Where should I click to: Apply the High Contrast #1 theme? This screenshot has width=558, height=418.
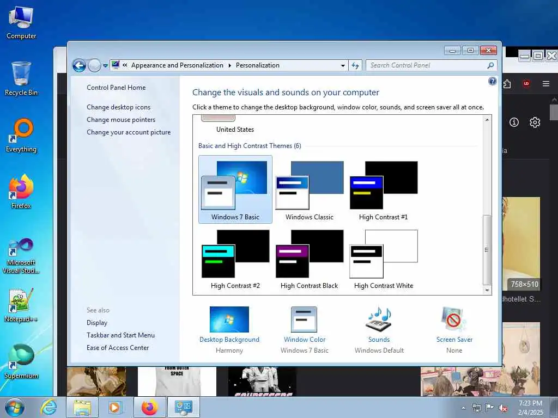pyautogui.click(x=383, y=189)
